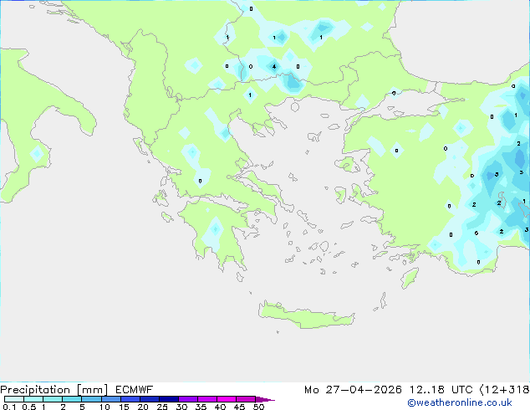Click the 5–10 mm legend swatch
The image size is (530, 410).
(x=91, y=399)
